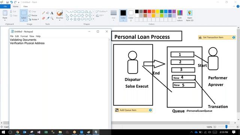Select the Text tool (A icon)
240x135 pixels.
tap(52, 13)
